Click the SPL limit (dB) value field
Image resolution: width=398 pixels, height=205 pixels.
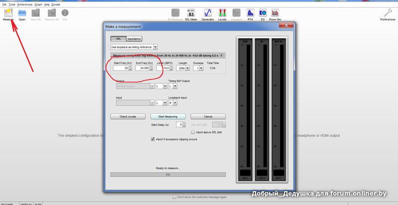(x=217, y=124)
